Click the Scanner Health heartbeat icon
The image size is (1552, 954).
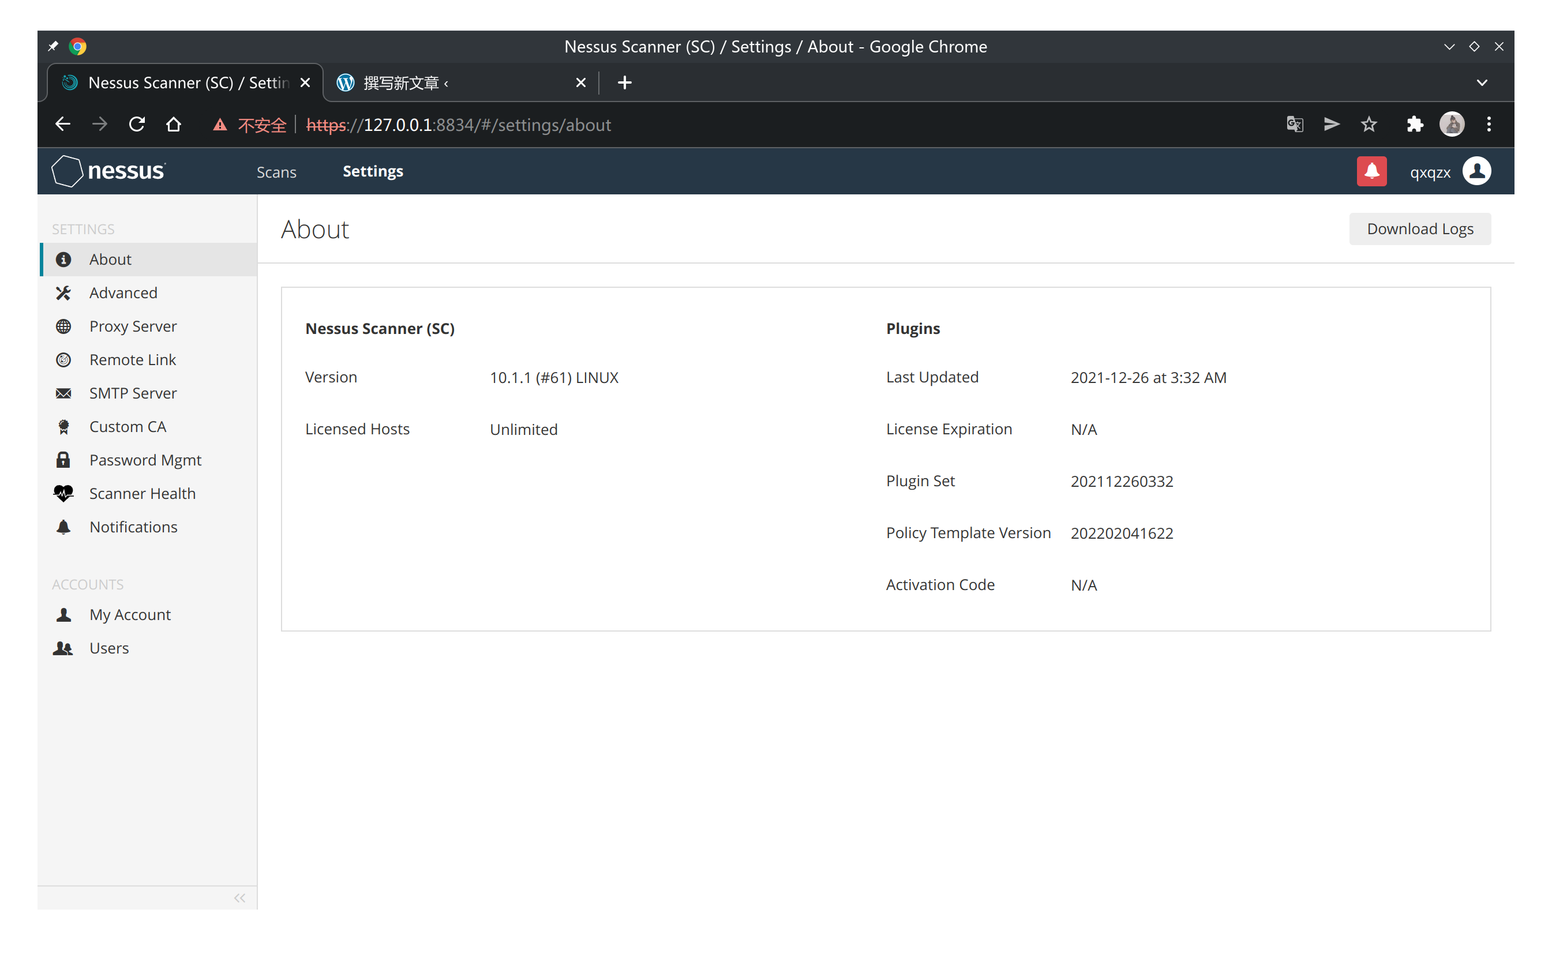click(63, 493)
